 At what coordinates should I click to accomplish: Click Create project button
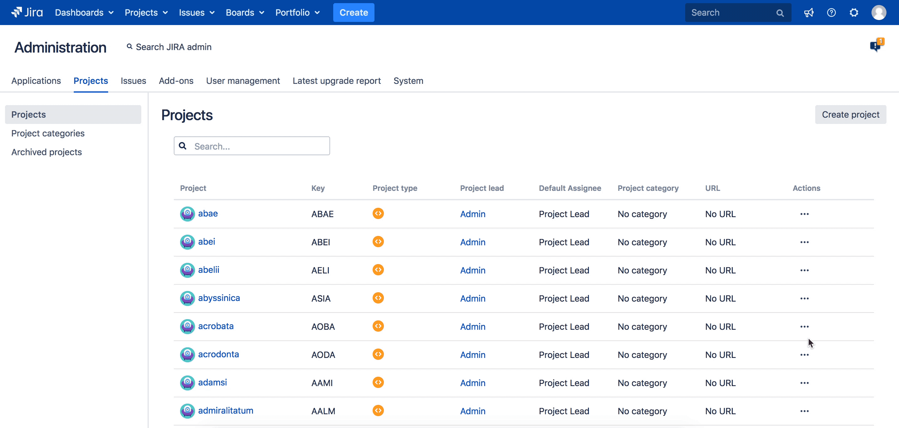point(851,115)
